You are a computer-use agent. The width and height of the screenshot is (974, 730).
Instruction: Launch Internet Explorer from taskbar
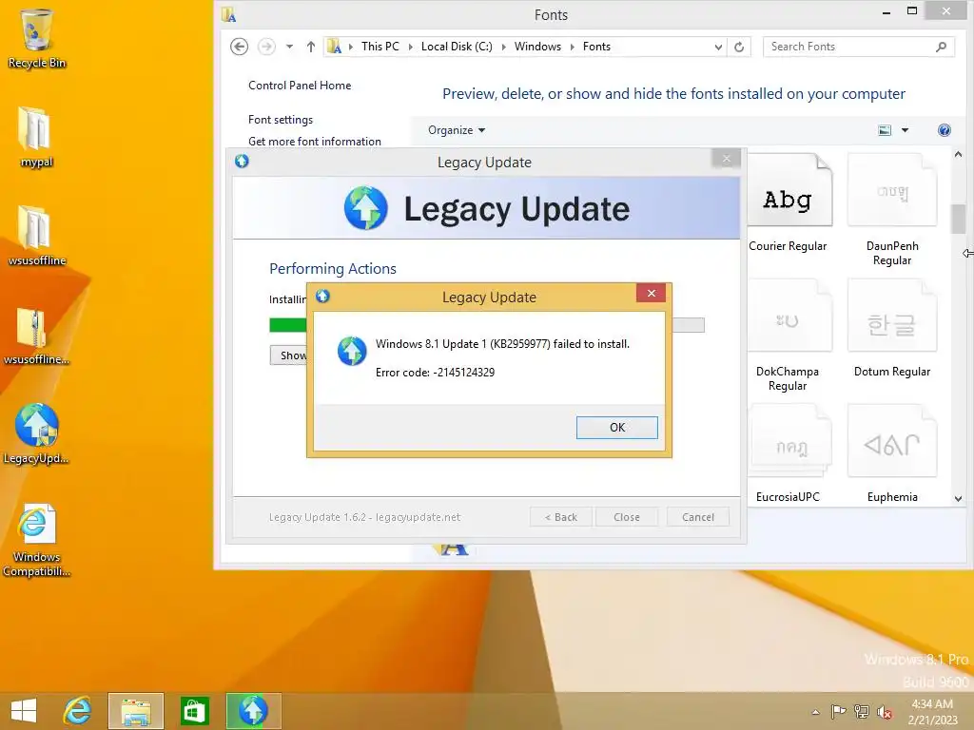77,711
